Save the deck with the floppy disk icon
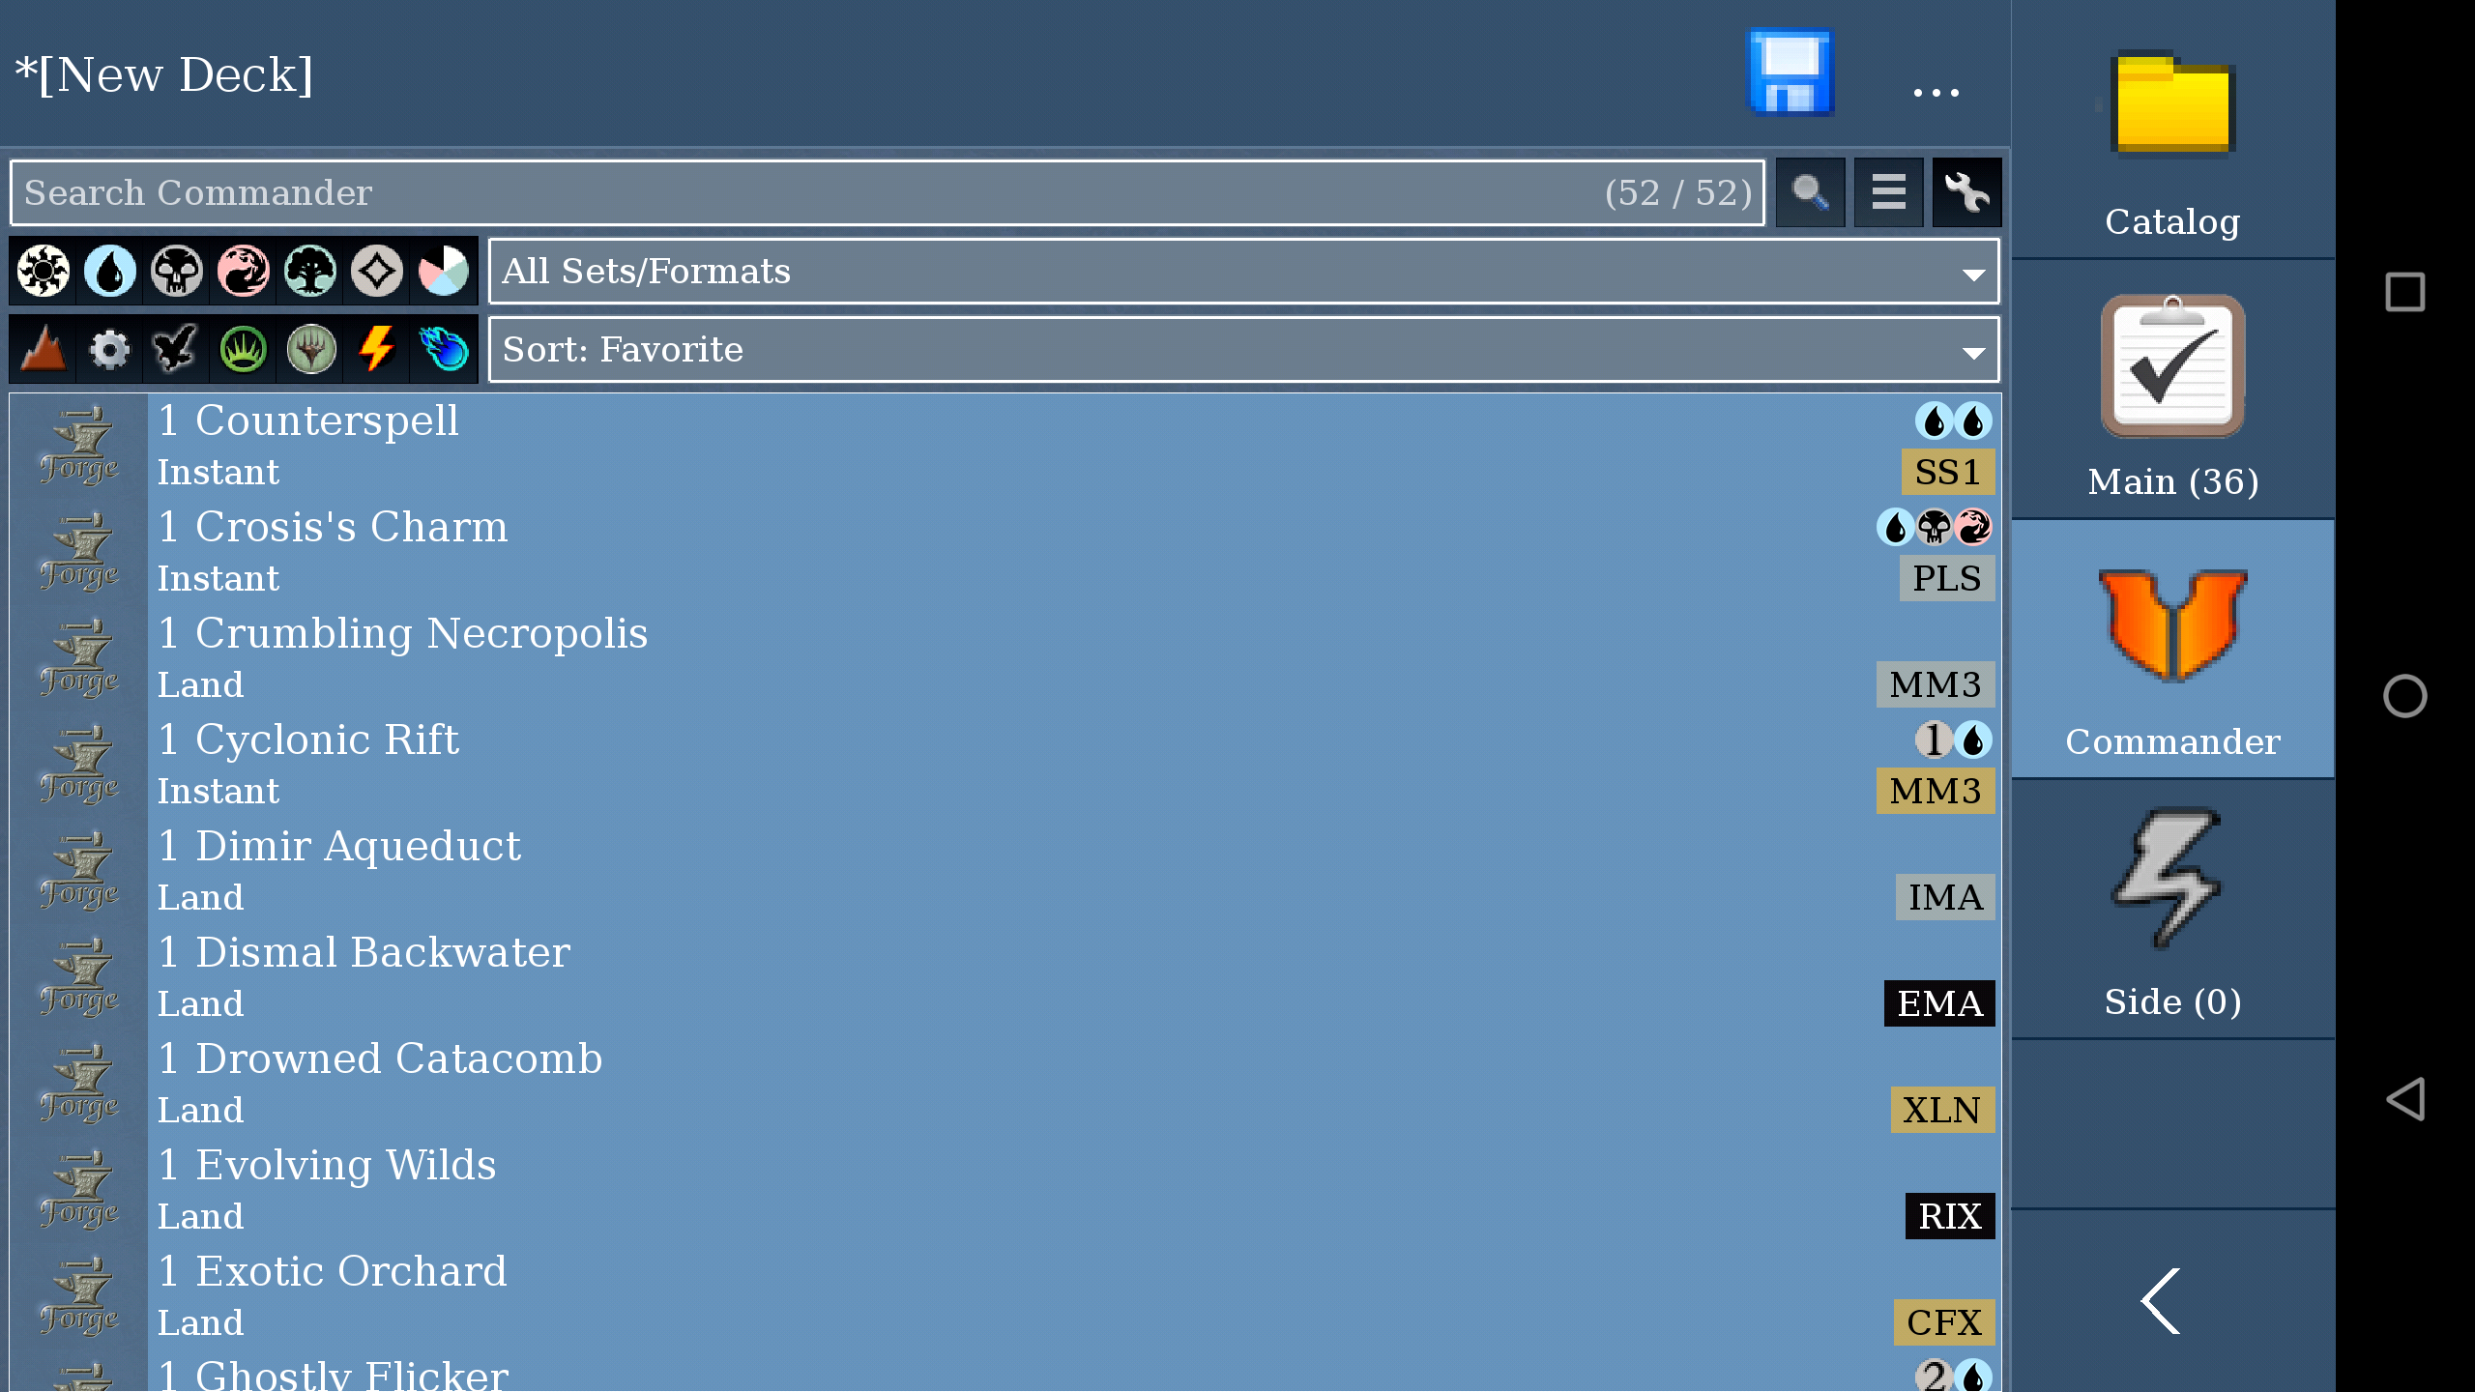The height and width of the screenshot is (1392, 2475). [x=1791, y=73]
